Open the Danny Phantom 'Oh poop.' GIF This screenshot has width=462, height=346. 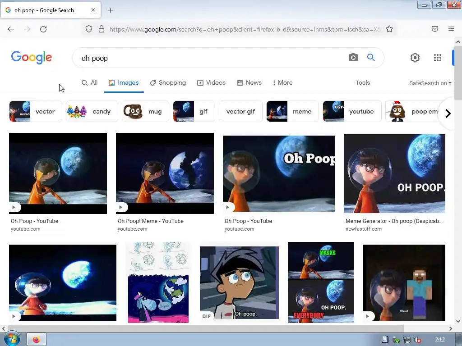click(239, 283)
